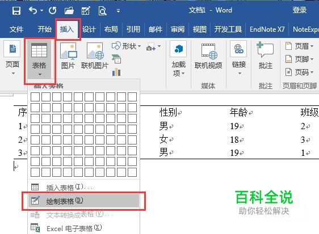
Task: Open the 页面 pages dropdown
Action: [x=12, y=58]
